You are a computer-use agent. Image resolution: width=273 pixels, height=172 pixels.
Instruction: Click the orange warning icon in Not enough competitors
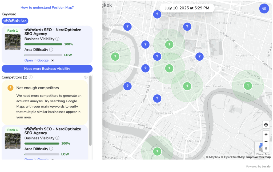click(x=10, y=88)
